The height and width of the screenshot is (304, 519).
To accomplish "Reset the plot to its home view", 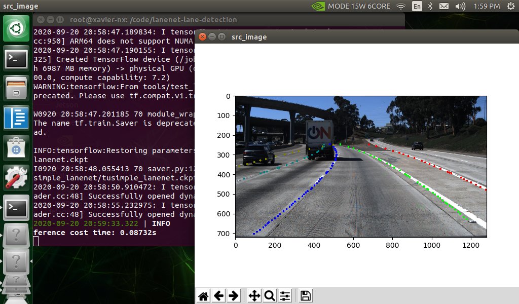I will (203, 295).
